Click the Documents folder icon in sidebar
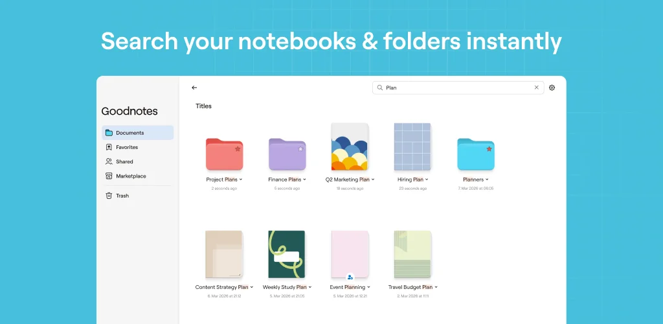The image size is (663, 324). [109, 133]
